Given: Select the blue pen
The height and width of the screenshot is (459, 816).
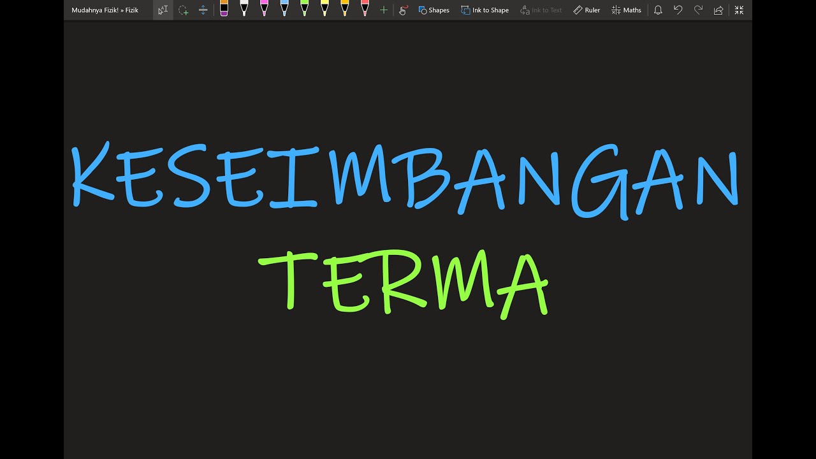Looking at the screenshot, I should 284,9.
